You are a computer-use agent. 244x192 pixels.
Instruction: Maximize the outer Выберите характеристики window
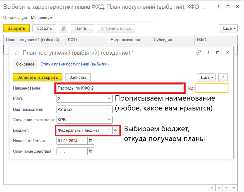pos(228,7)
